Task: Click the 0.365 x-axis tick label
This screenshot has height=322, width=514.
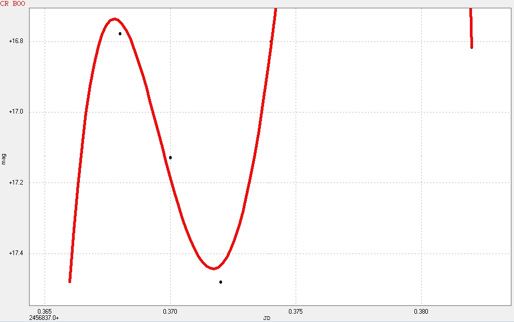Action: click(45, 311)
